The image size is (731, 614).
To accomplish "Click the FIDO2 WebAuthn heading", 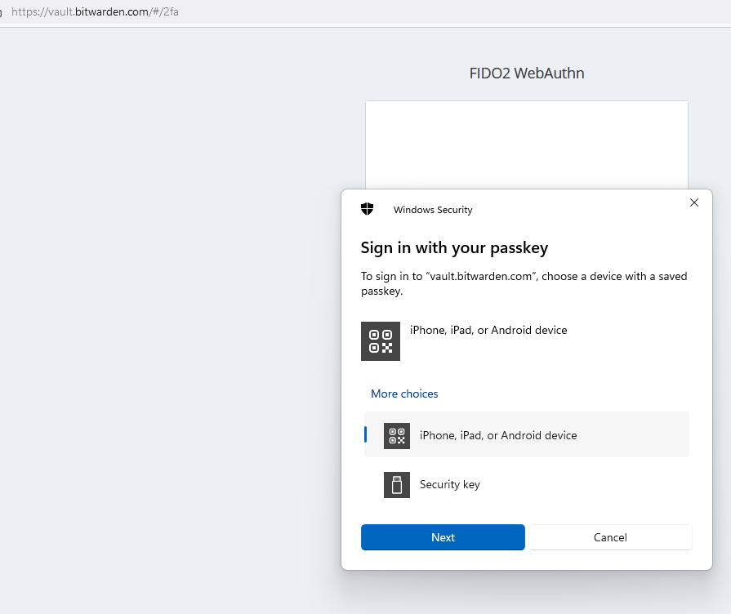I will [x=526, y=73].
